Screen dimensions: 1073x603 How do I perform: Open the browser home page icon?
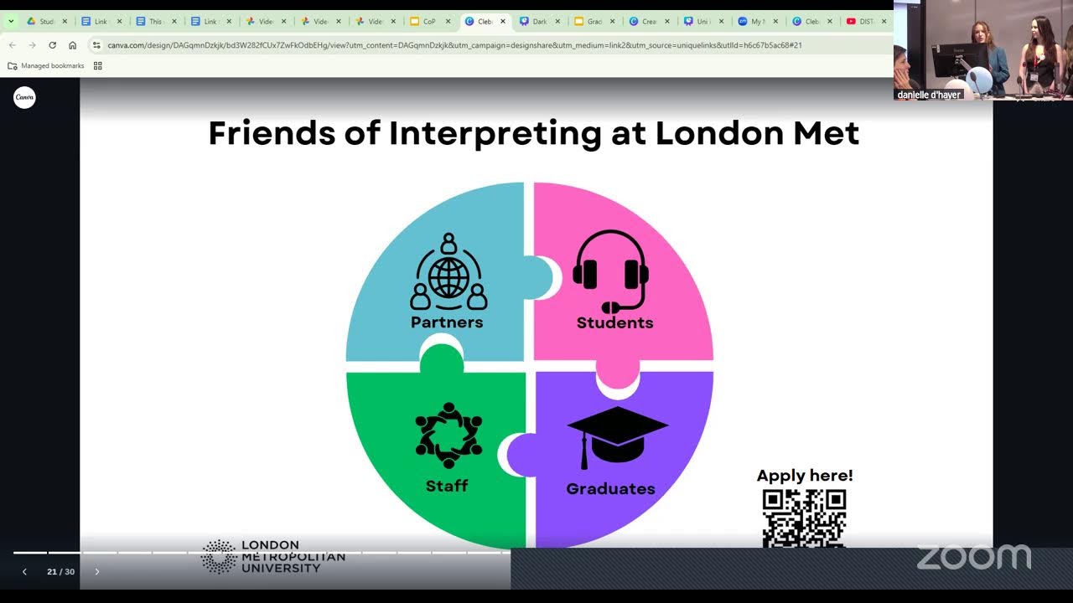[x=73, y=45]
